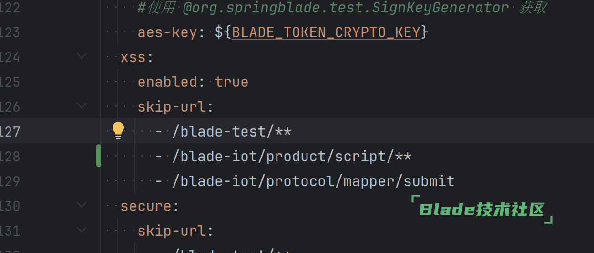Place cursor on the enabled key
This screenshot has height=253, width=594.
pyautogui.click(x=167, y=82)
